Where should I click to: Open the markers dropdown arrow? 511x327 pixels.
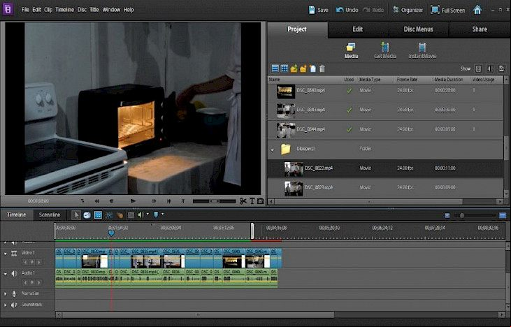163,214
